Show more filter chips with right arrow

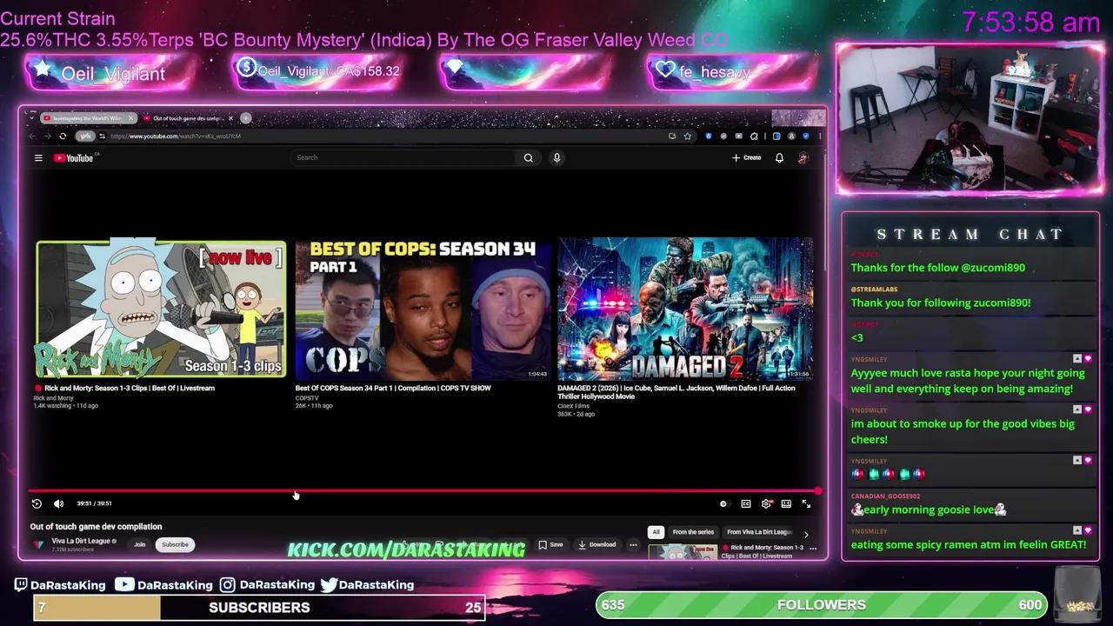click(x=806, y=534)
